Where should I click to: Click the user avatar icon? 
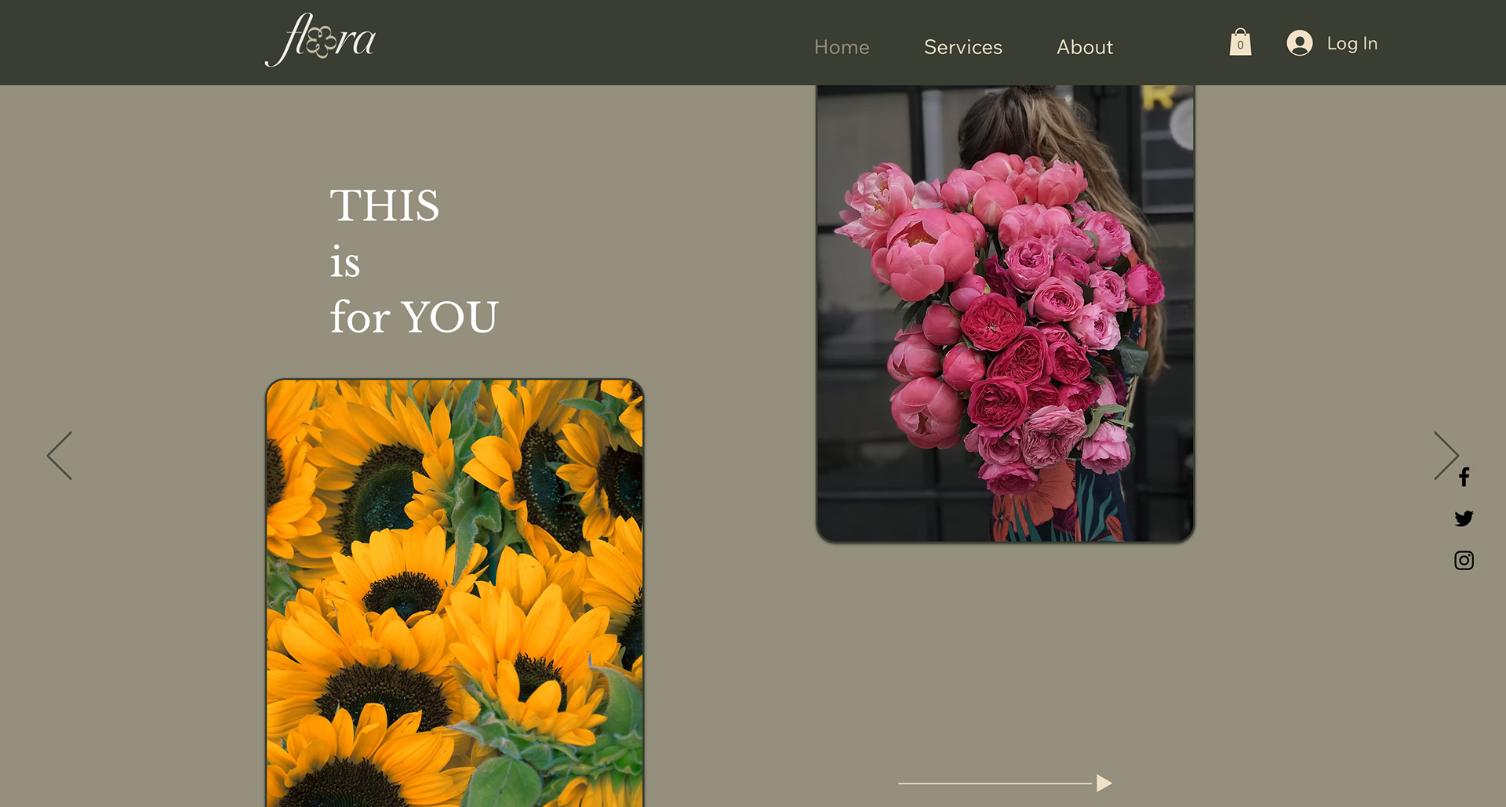tap(1300, 43)
